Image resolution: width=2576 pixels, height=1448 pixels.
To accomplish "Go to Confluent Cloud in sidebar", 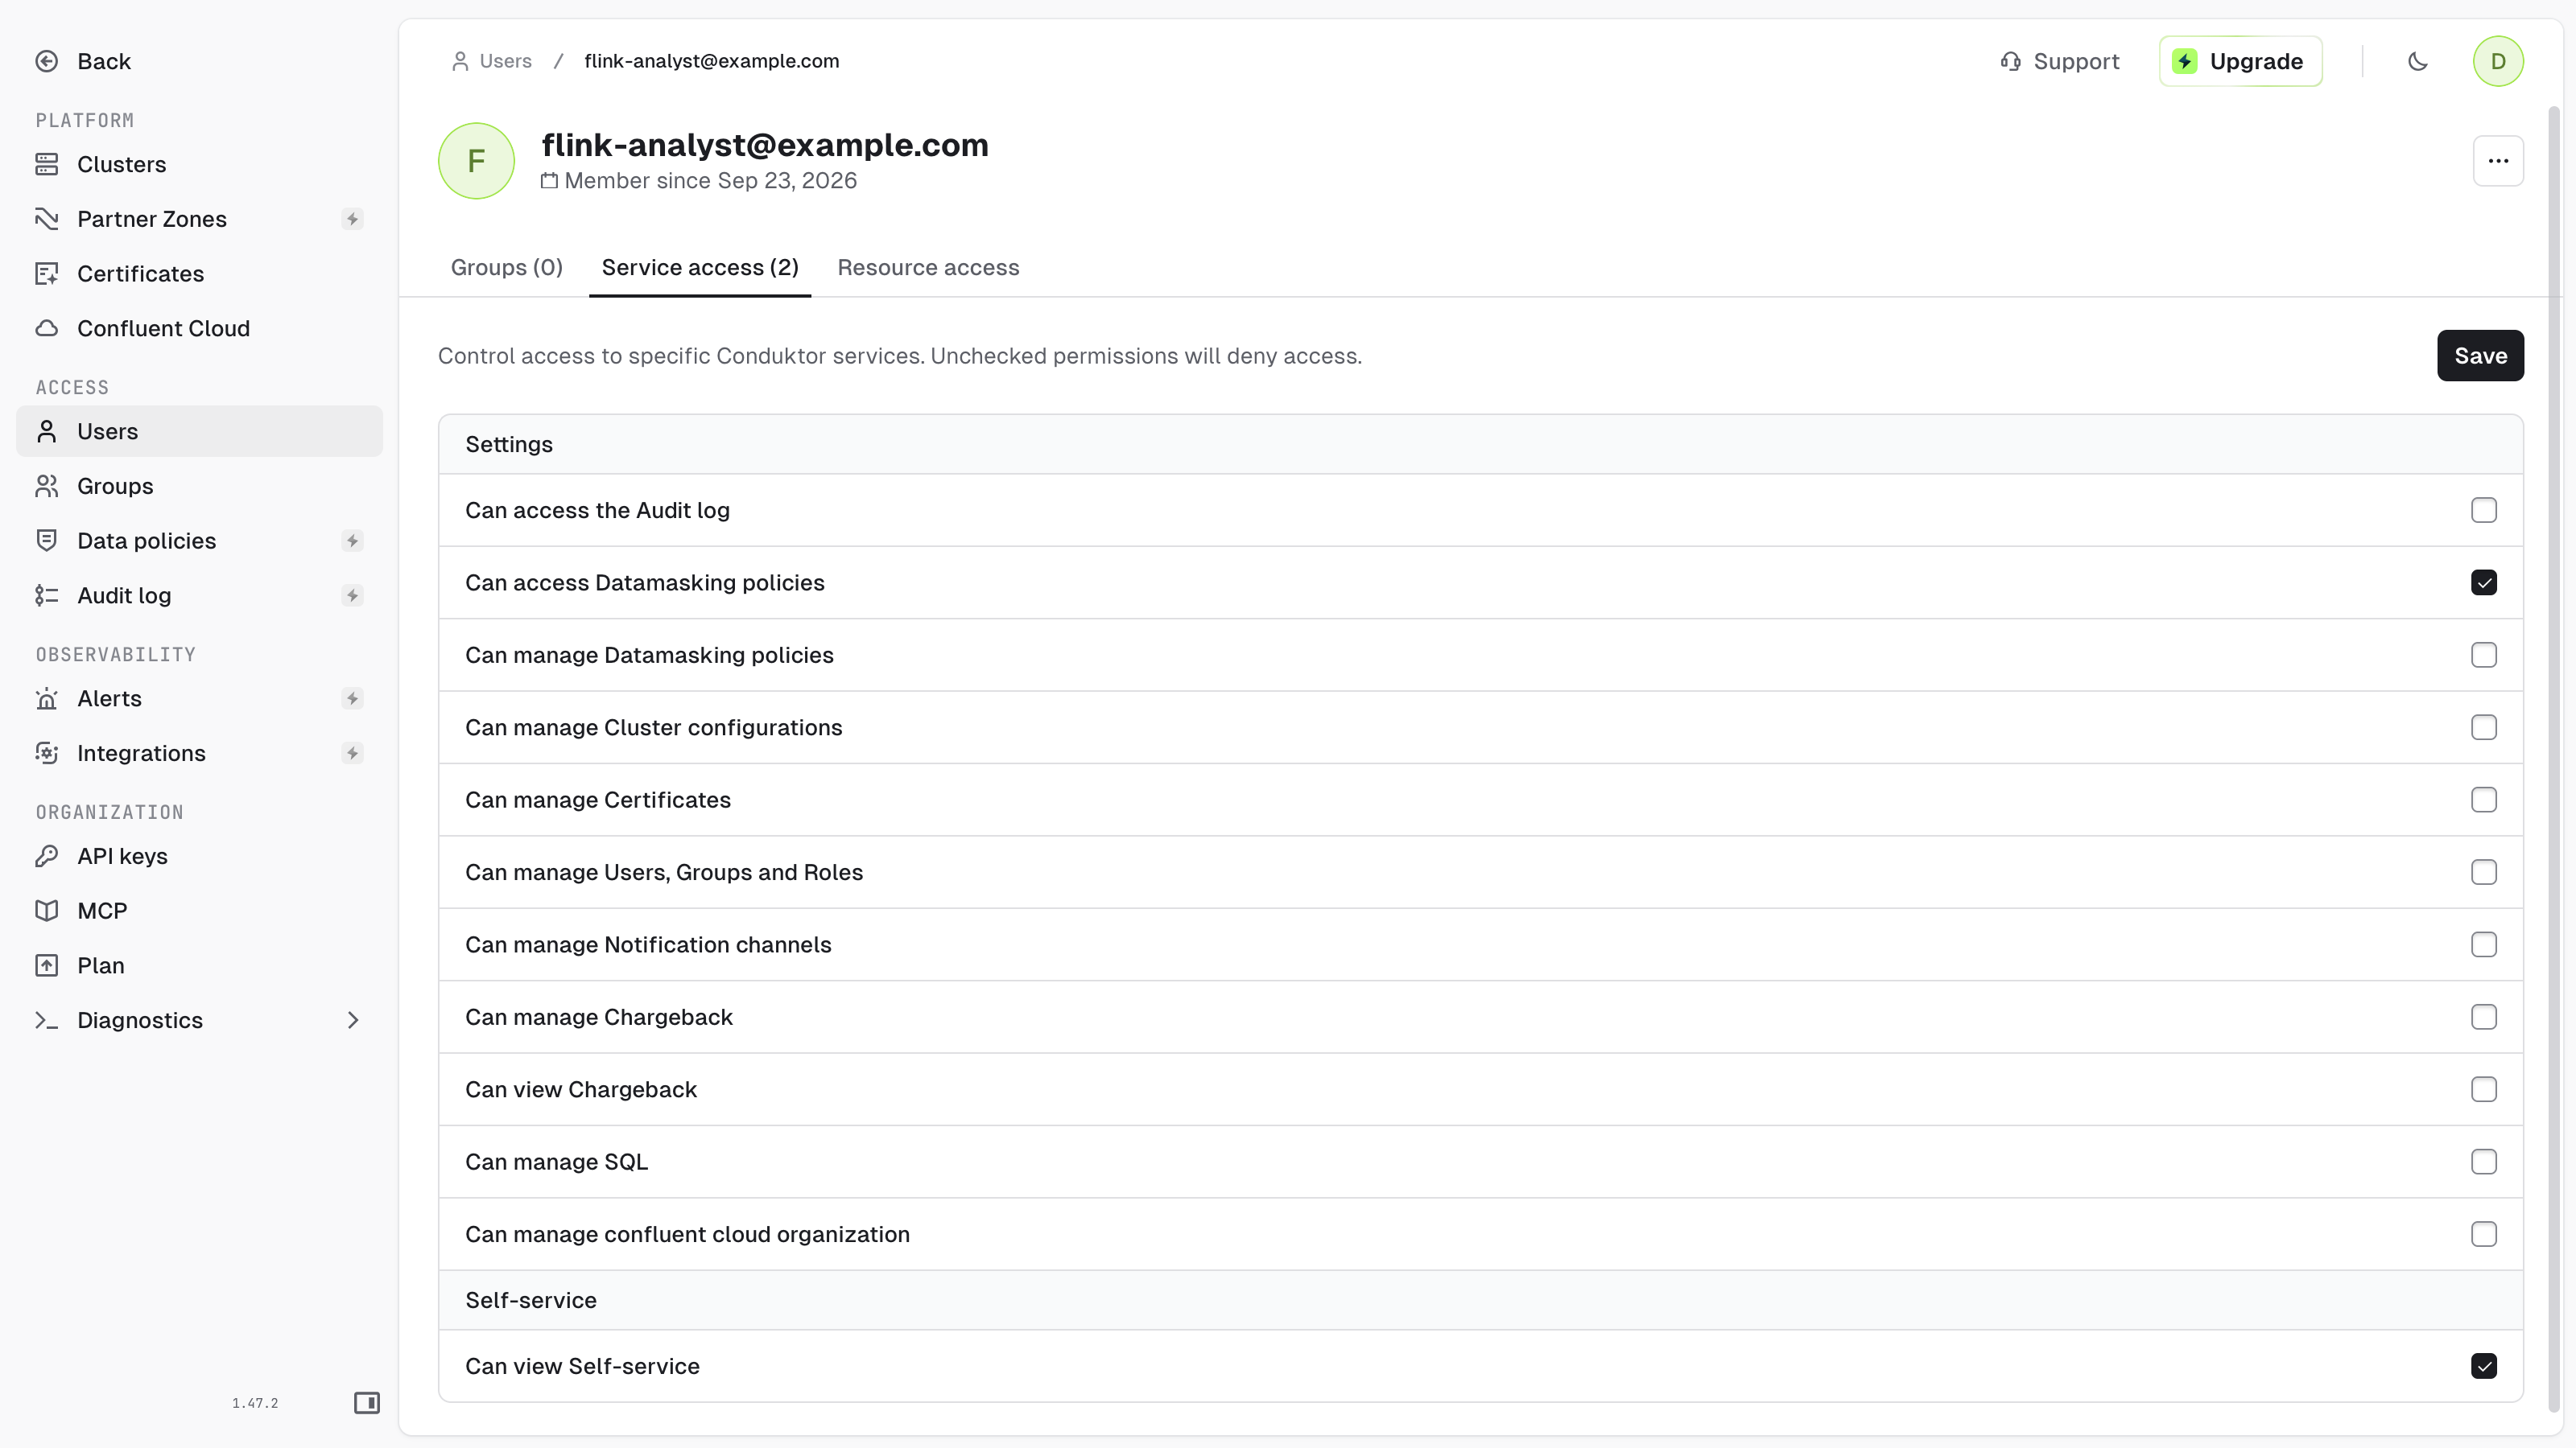I will (x=199, y=329).
